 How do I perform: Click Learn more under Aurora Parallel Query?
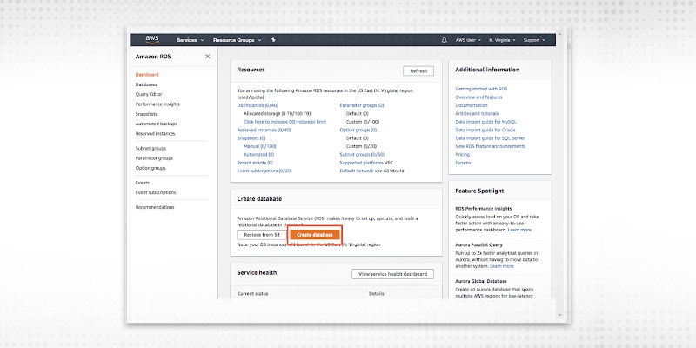click(x=502, y=266)
